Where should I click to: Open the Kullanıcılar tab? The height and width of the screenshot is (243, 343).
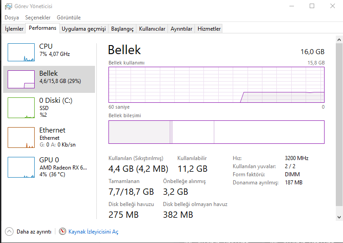point(152,29)
